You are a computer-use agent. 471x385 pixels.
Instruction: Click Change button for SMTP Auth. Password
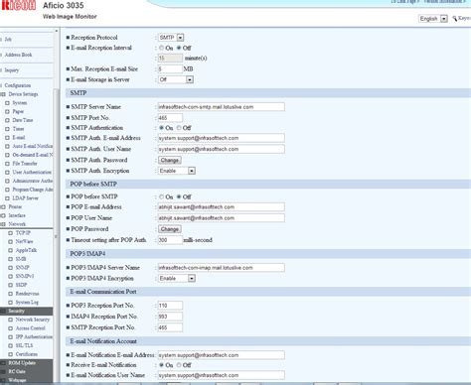(170, 160)
